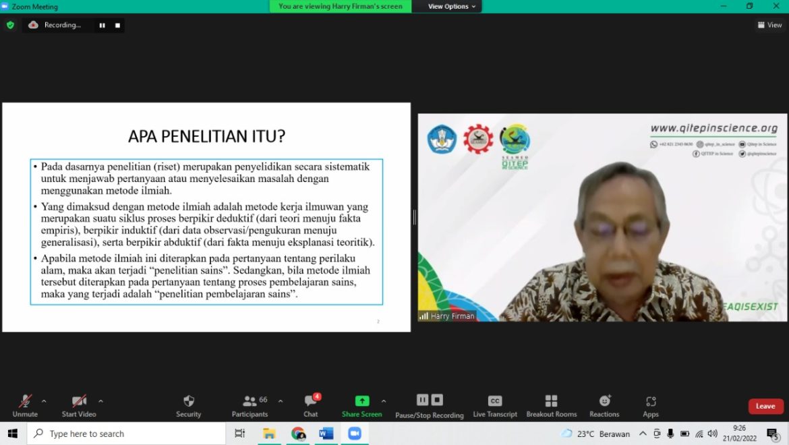
Task: Pause the recording in the recording bar
Action: coord(102,25)
